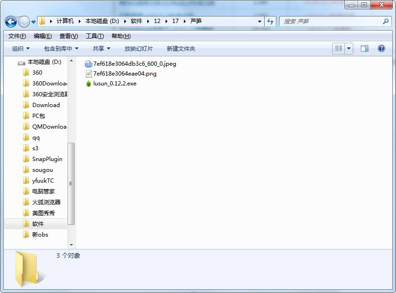The height and width of the screenshot is (293, 396).
Task: Open the 共享 dropdown
Action: pos(101,48)
